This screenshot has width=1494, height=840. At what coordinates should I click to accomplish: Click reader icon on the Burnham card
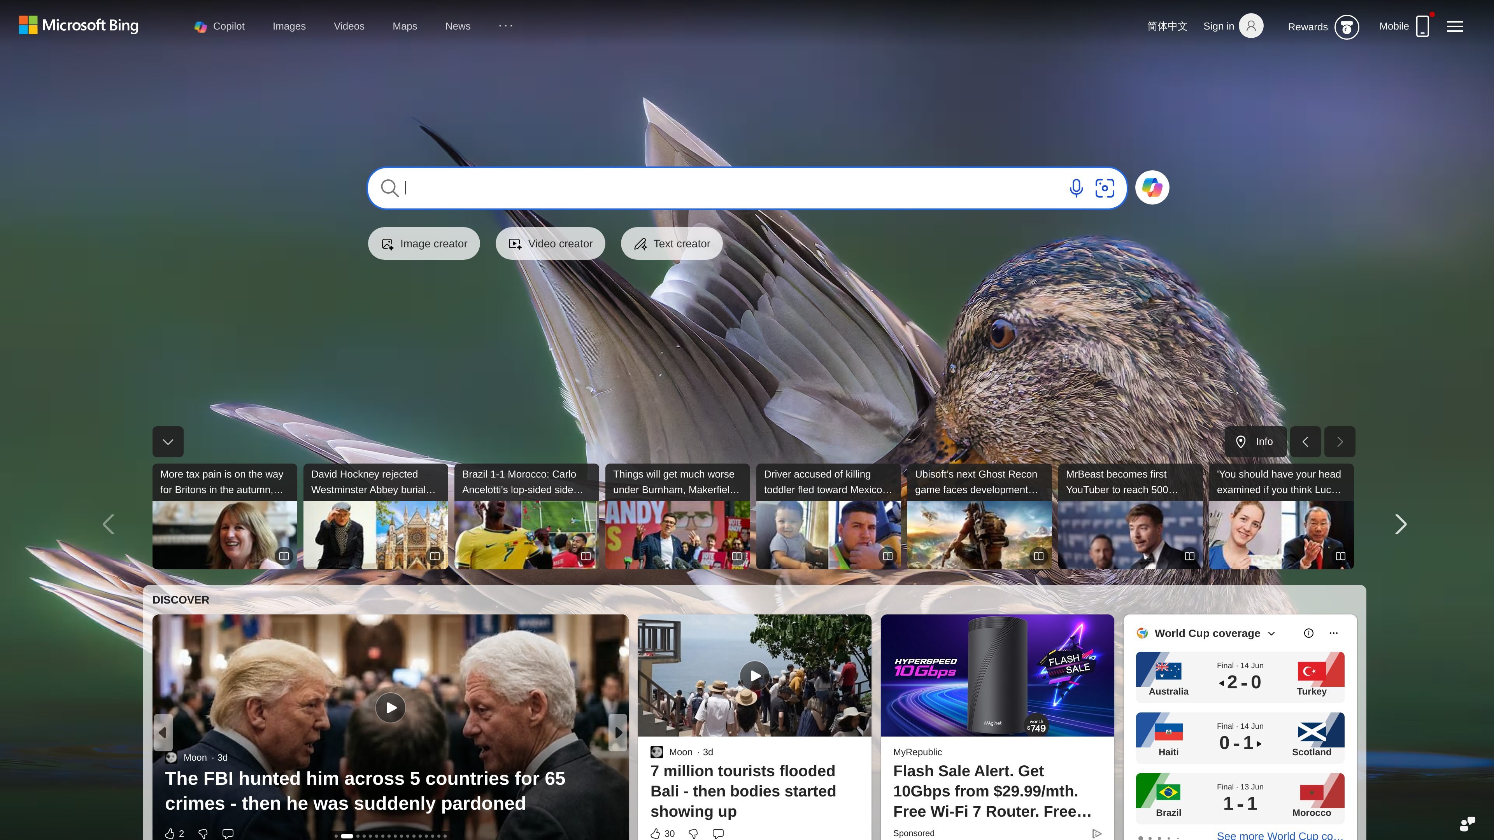tap(736, 556)
